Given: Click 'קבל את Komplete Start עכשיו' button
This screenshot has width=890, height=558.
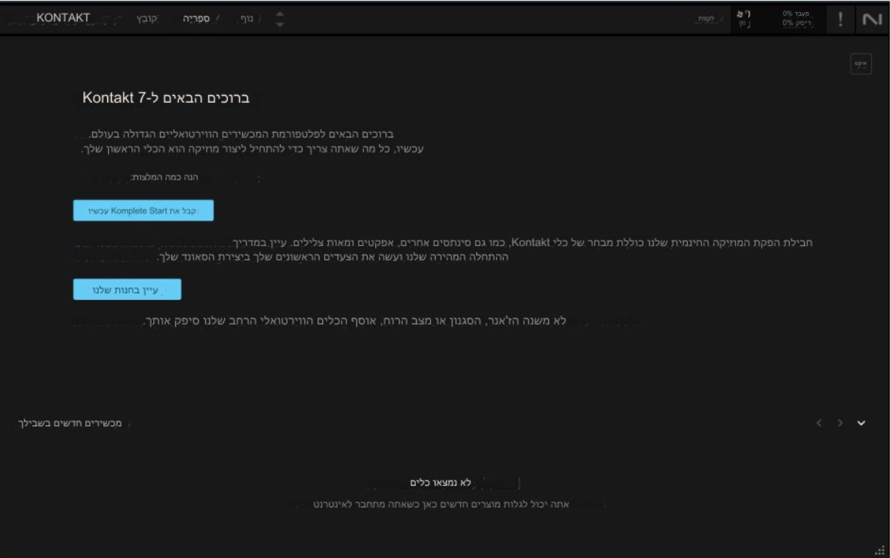Looking at the screenshot, I should click(143, 211).
